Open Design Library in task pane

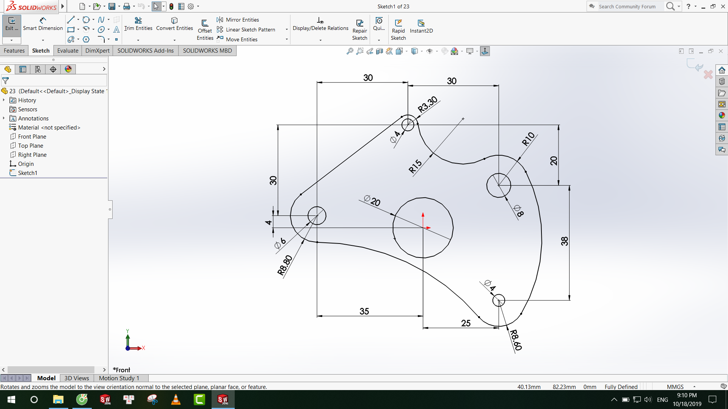(x=722, y=81)
